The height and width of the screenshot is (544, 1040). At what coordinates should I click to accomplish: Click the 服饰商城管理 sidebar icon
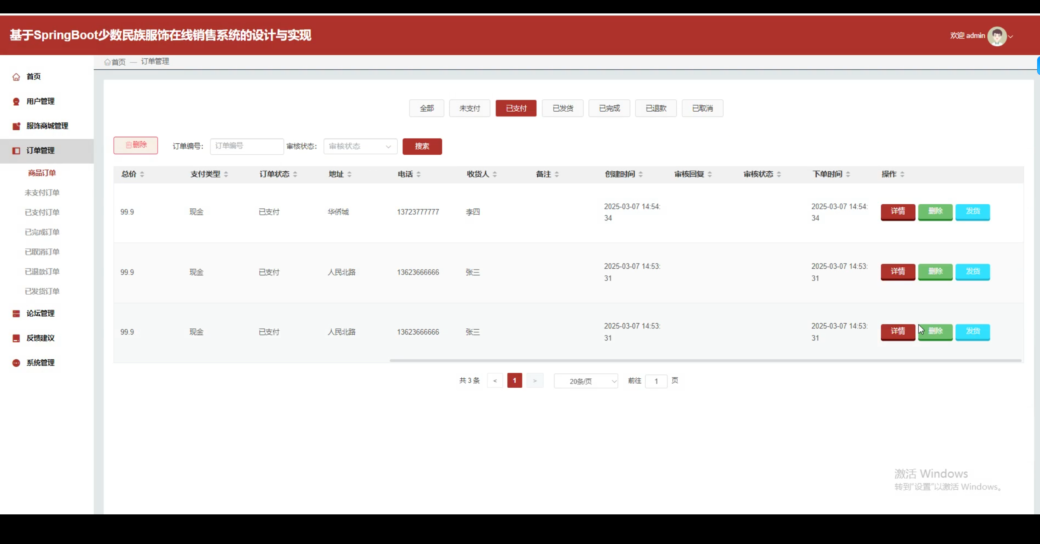click(16, 126)
